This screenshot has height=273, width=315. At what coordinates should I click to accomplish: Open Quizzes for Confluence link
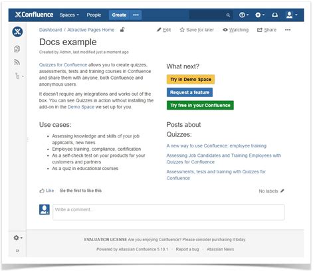pyautogui.click(x=63, y=65)
